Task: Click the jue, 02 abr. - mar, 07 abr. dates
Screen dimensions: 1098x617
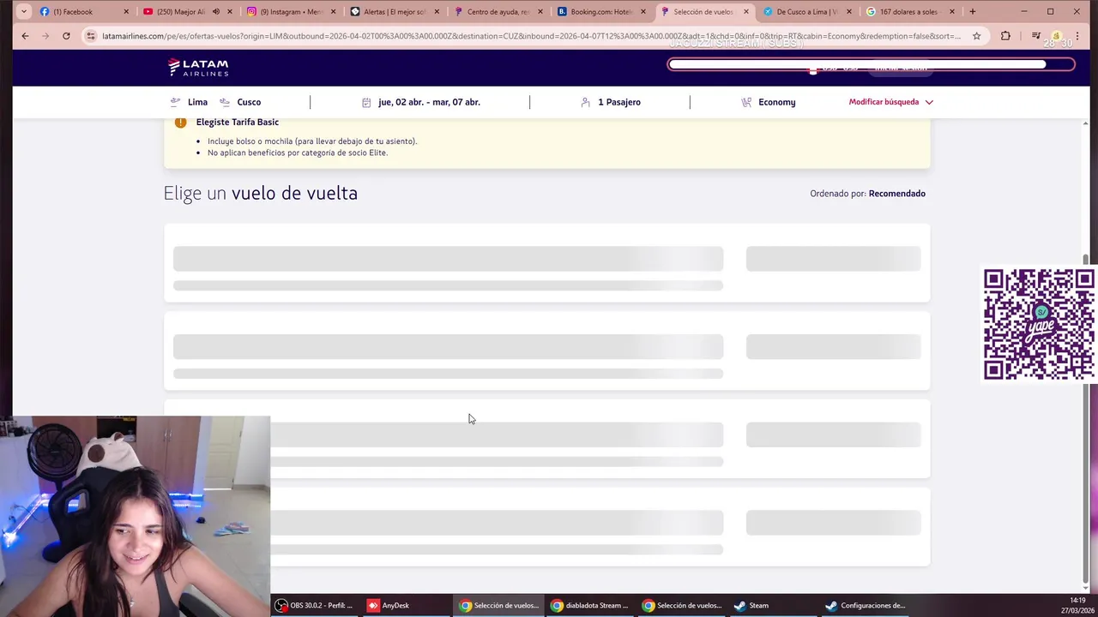Action: (x=429, y=102)
